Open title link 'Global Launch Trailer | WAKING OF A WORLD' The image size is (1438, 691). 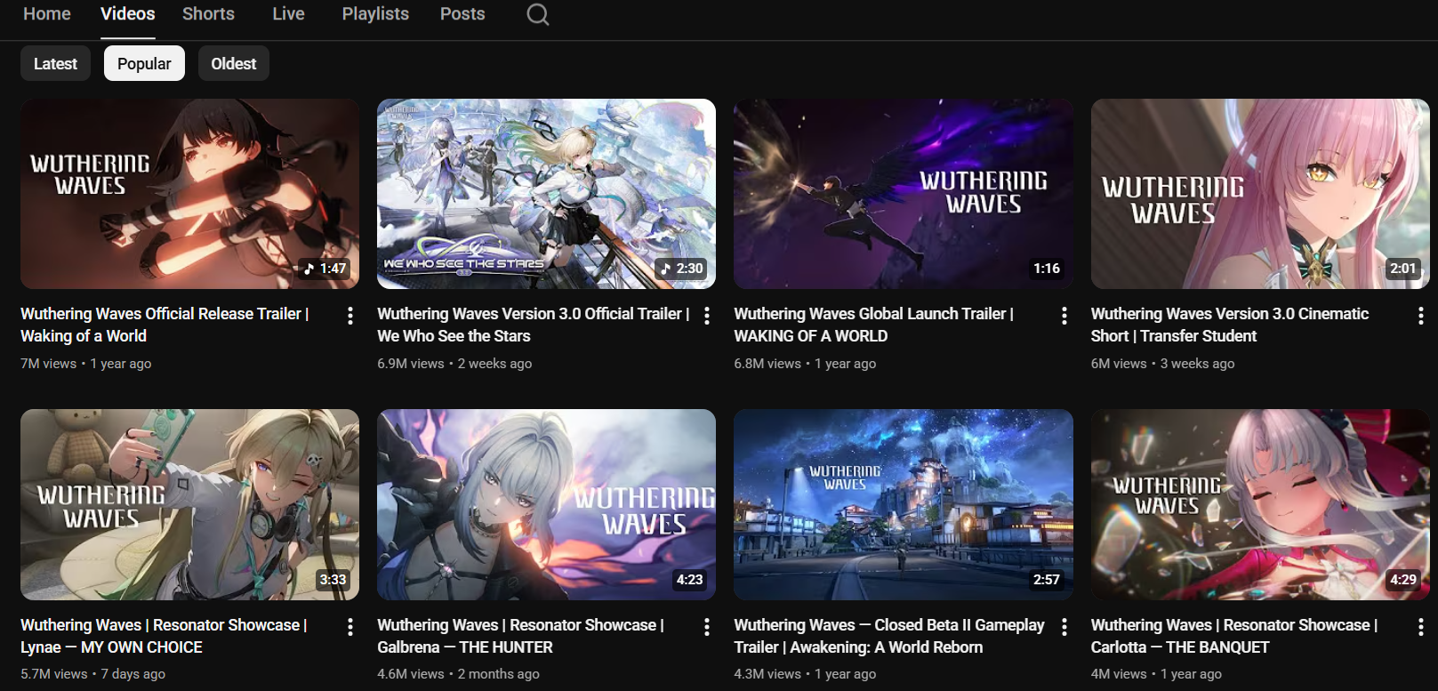coord(874,325)
